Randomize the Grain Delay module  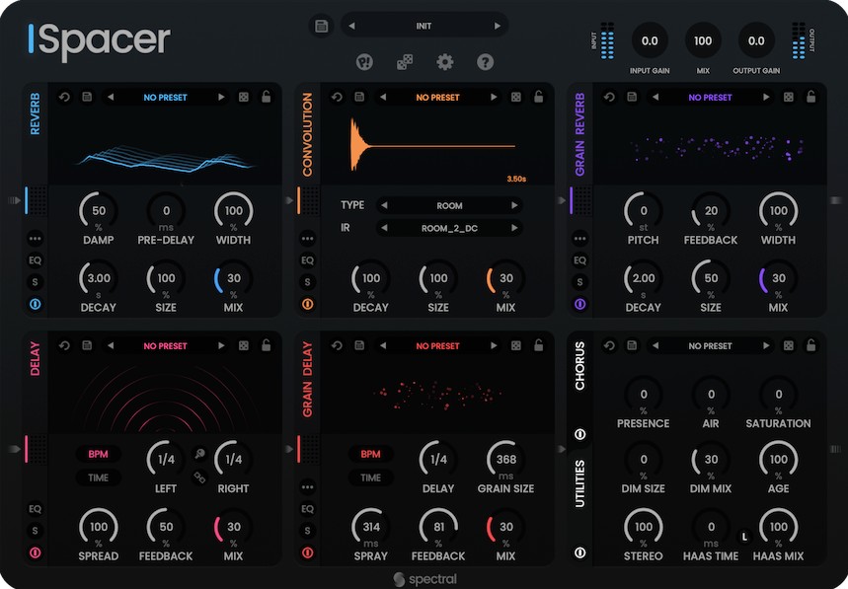pyautogui.click(x=516, y=346)
